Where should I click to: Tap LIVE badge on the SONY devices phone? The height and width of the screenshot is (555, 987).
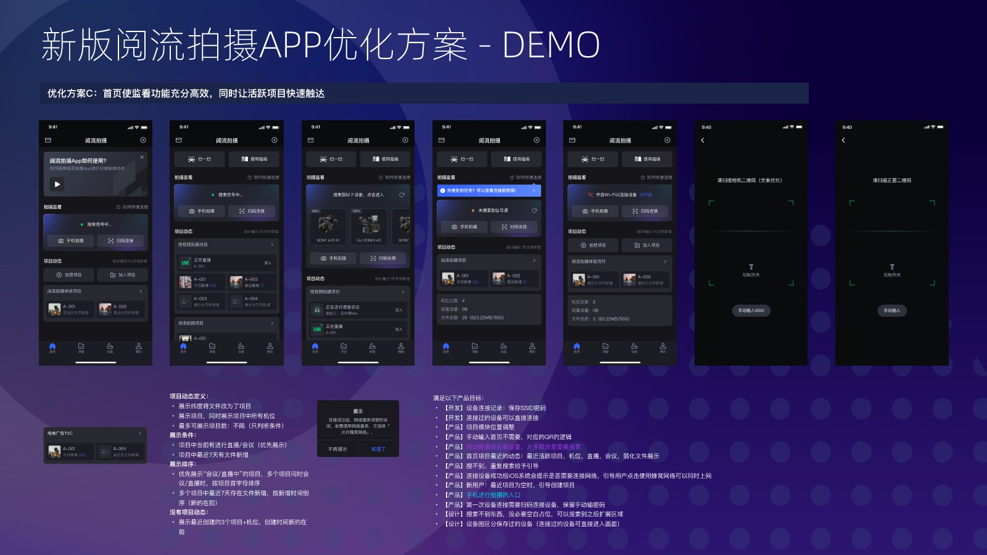tap(317, 329)
